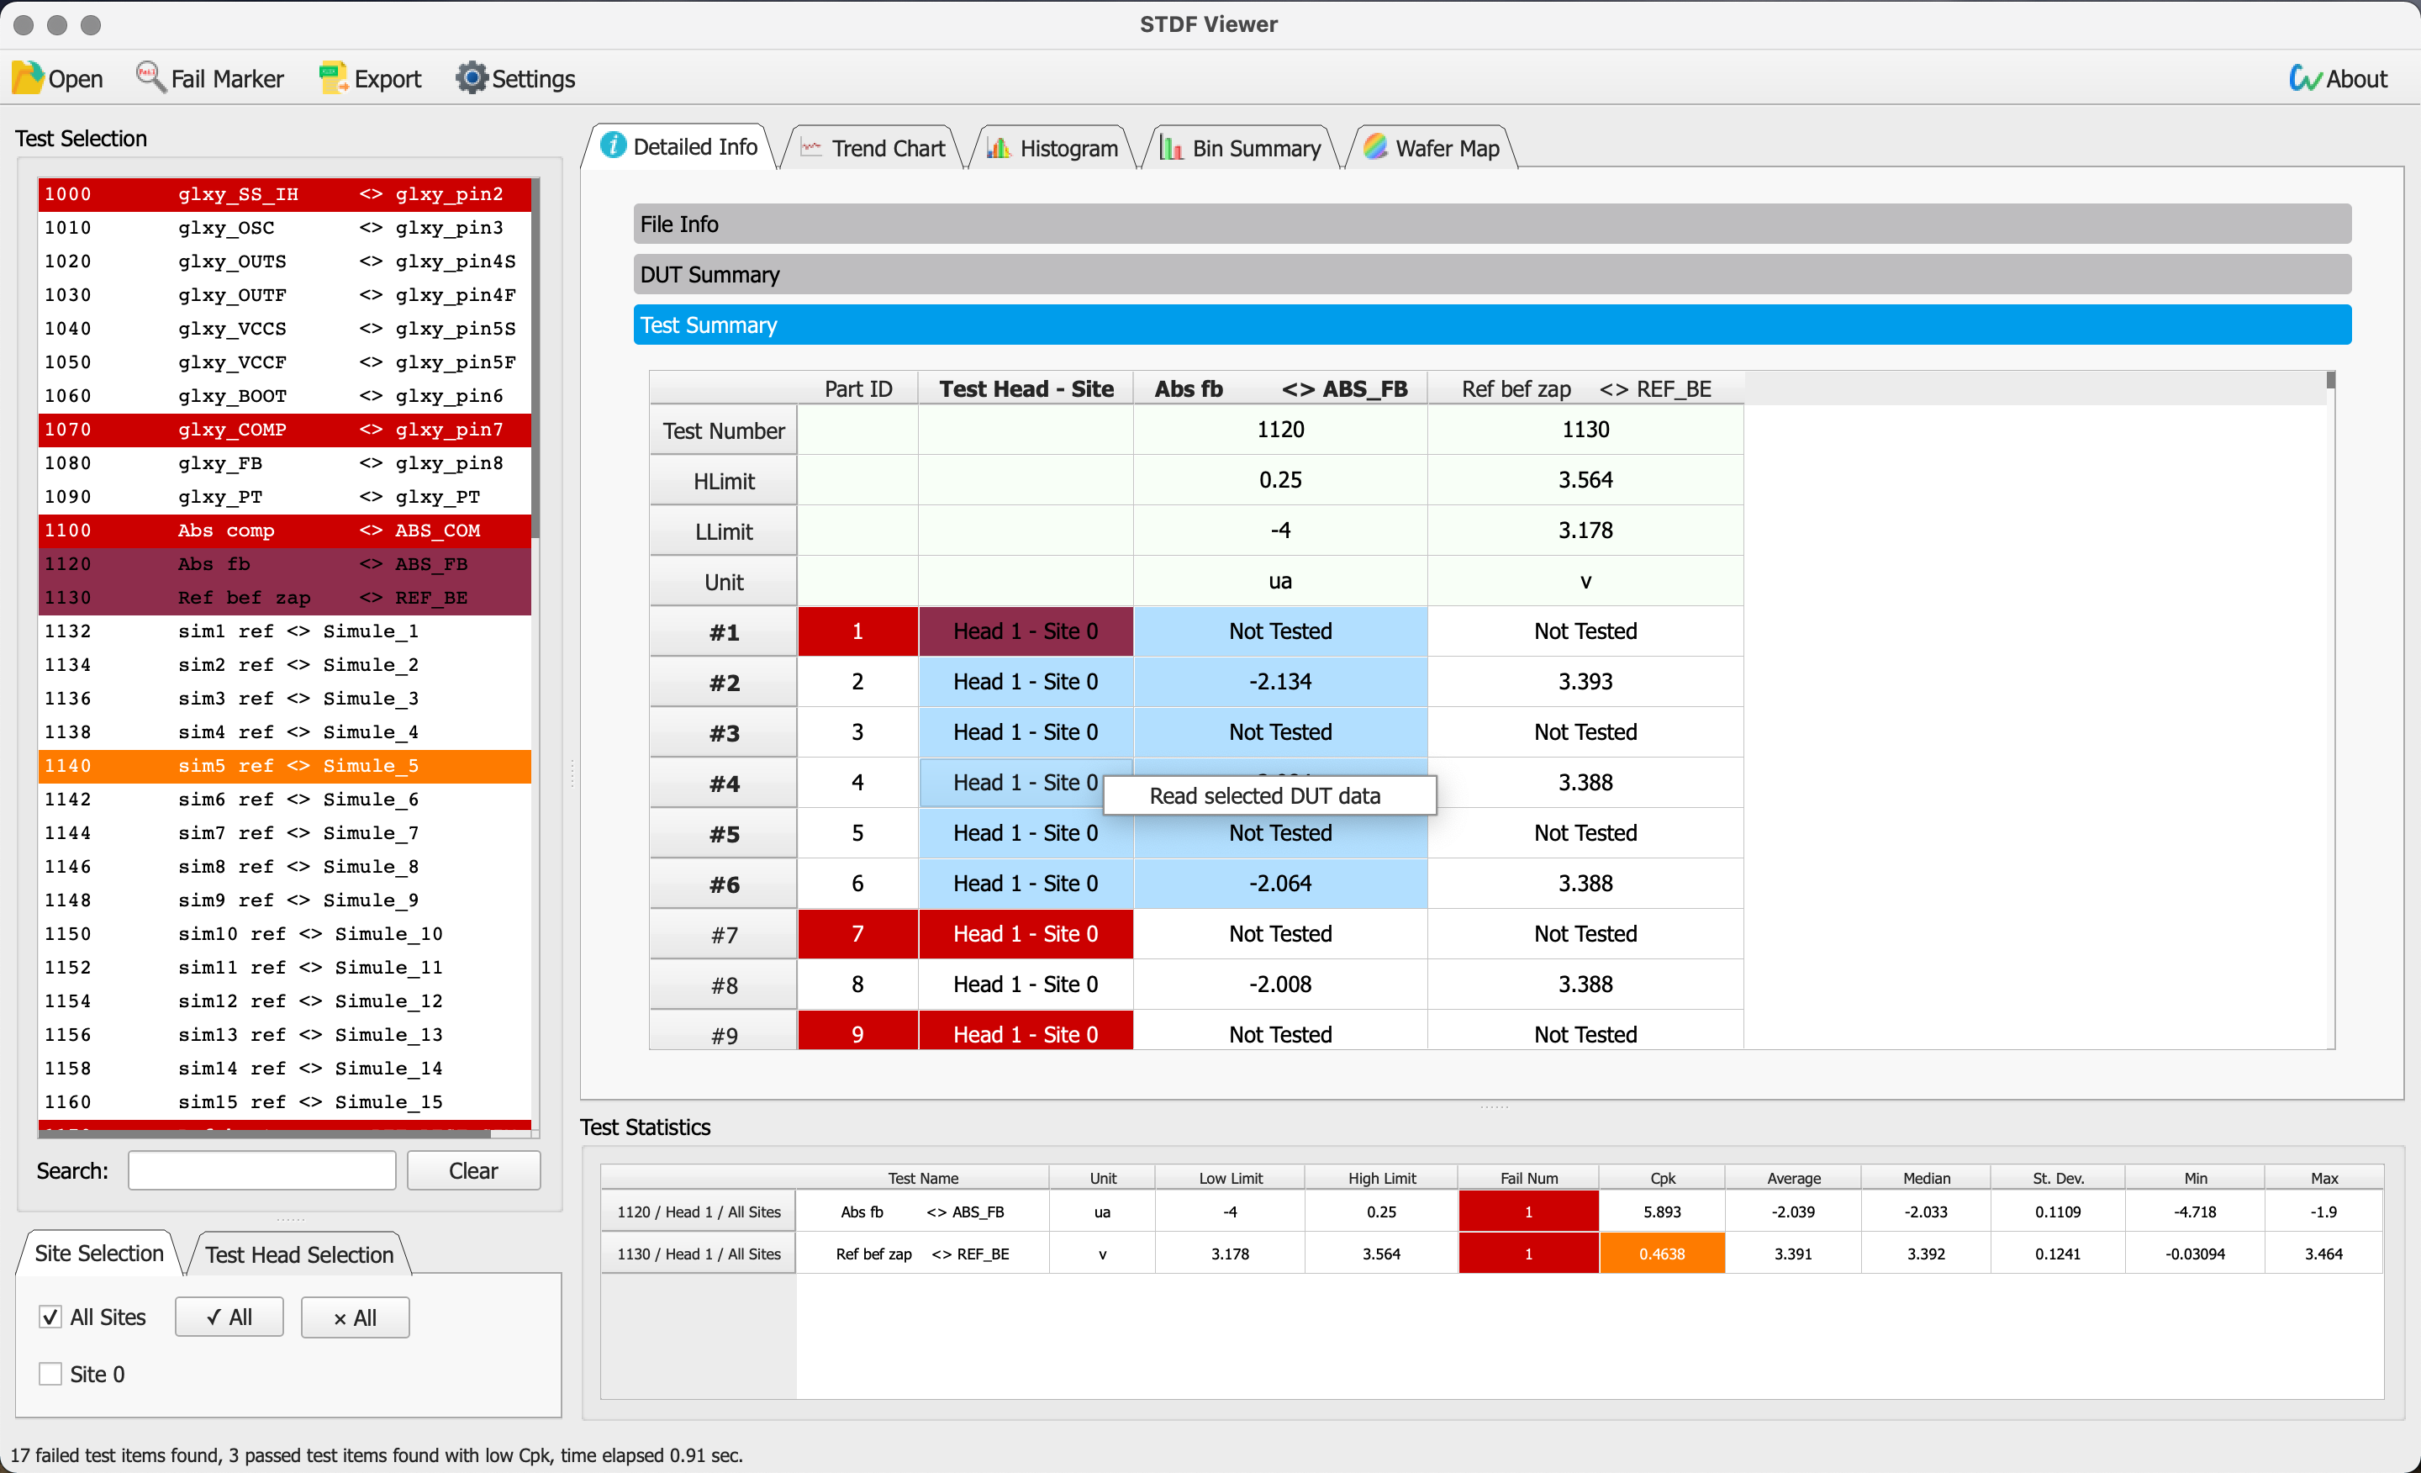The height and width of the screenshot is (1473, 2421).
Task: Collapse the Test Summary section
Action: click(x=1491, y=325)
